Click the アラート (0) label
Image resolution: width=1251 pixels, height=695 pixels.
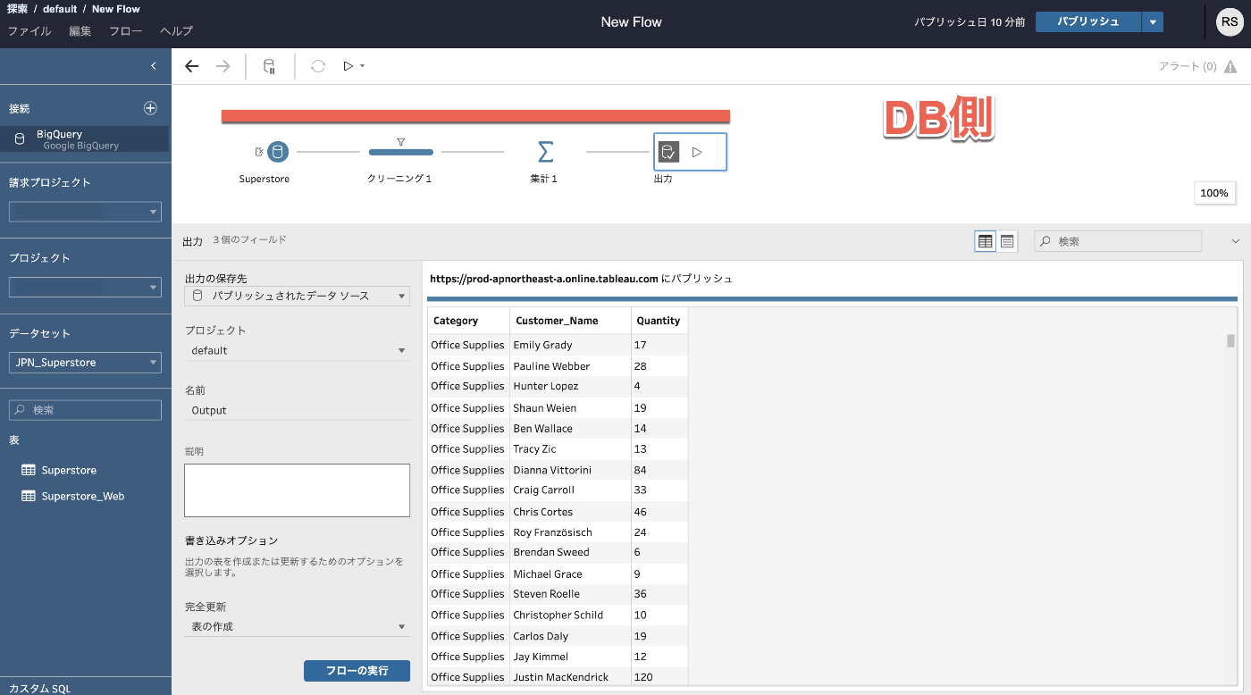[x=1188, y=66]
